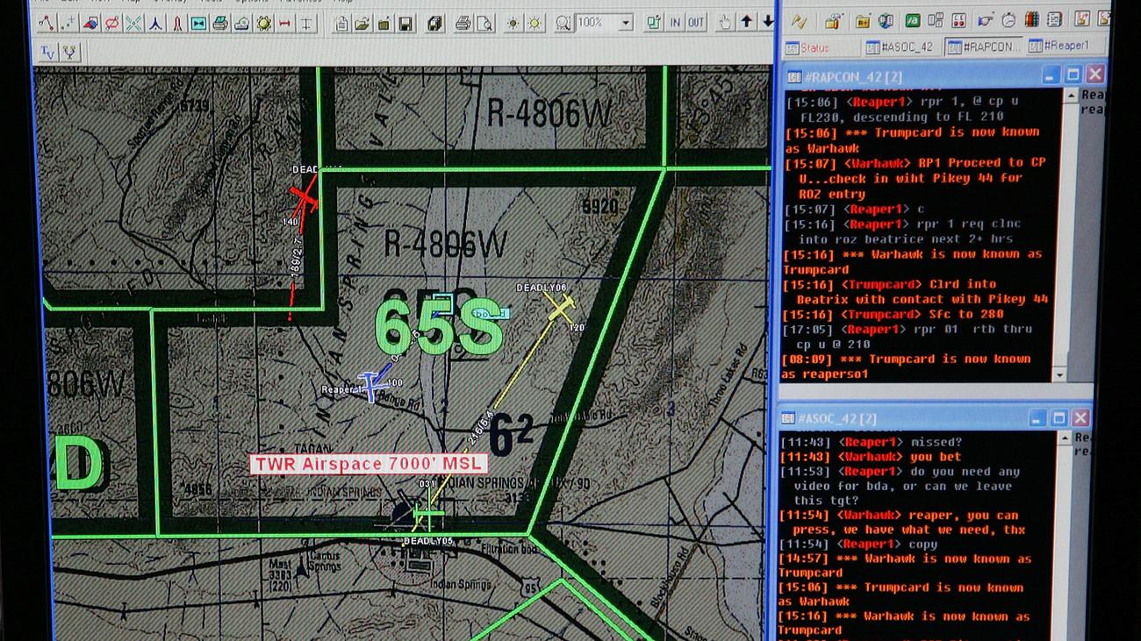Click the IN zoom button

(x=675, y=23)
